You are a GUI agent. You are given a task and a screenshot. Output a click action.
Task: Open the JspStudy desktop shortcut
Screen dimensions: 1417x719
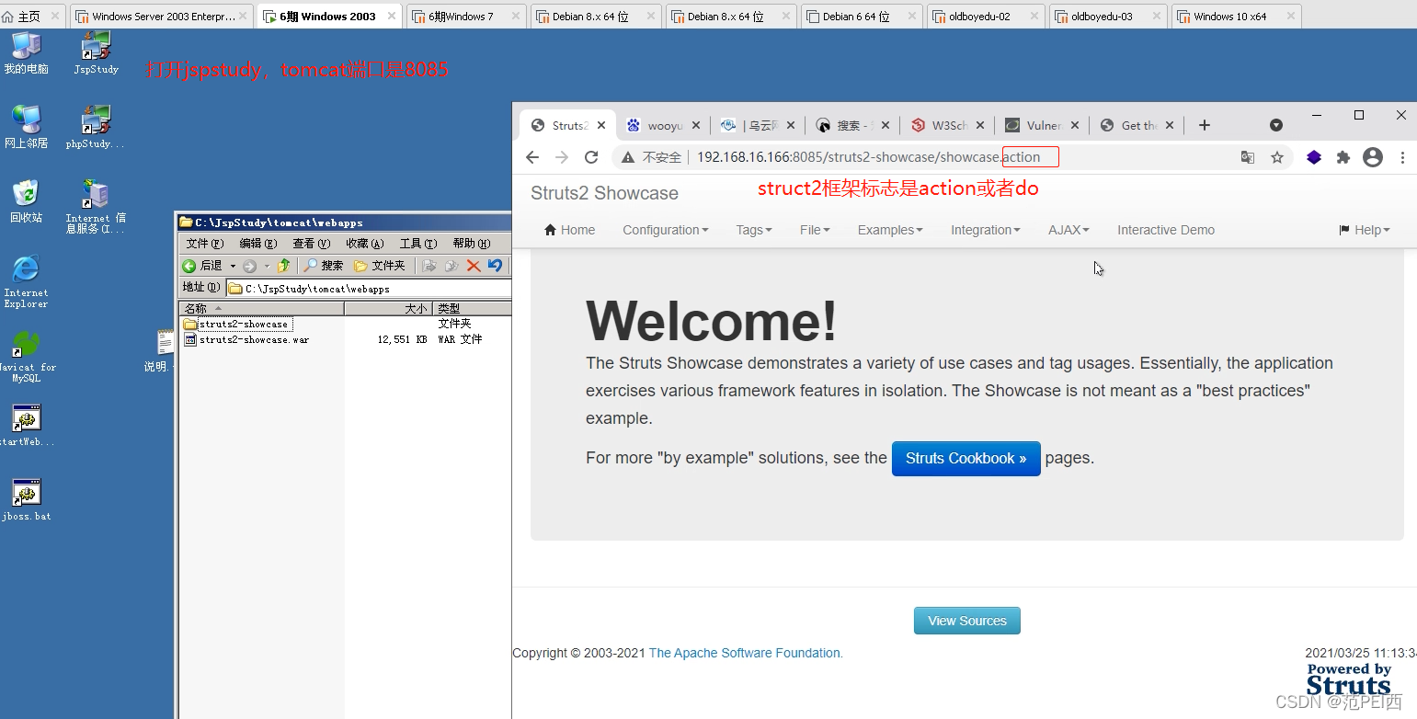(96, 52)
